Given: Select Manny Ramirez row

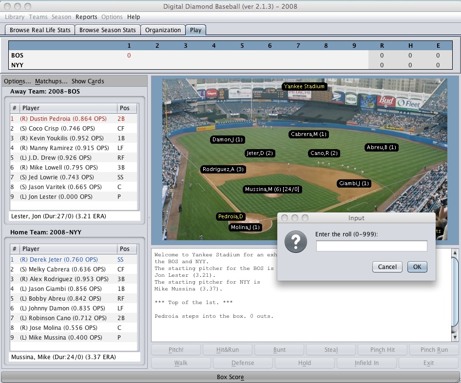Looking at the screenshot, I should 74,148.
